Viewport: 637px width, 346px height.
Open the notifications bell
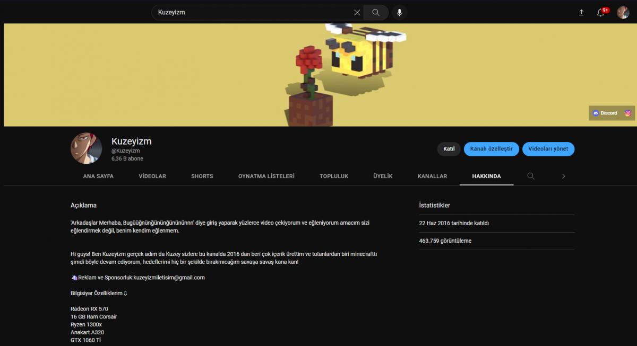coord(601,12)
